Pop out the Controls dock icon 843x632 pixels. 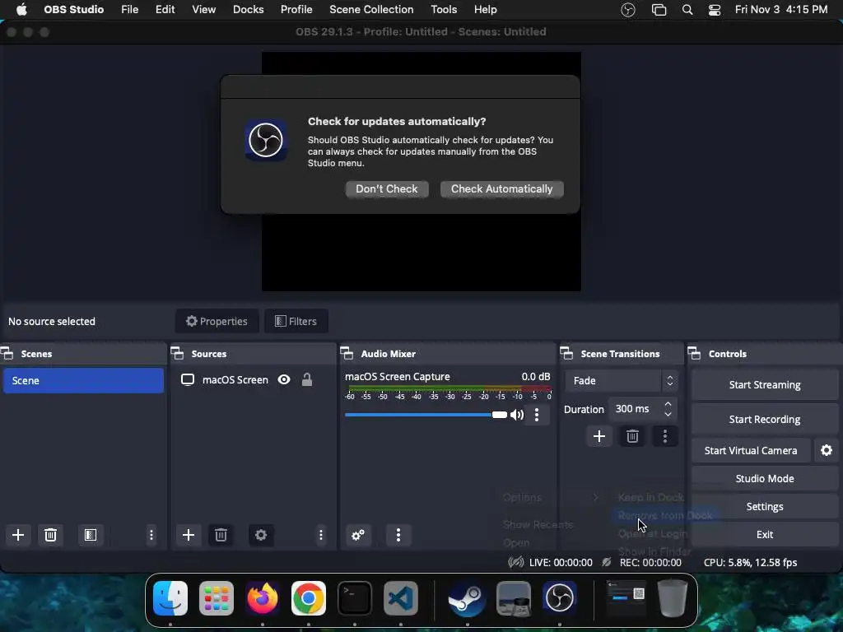click(695, 354)
